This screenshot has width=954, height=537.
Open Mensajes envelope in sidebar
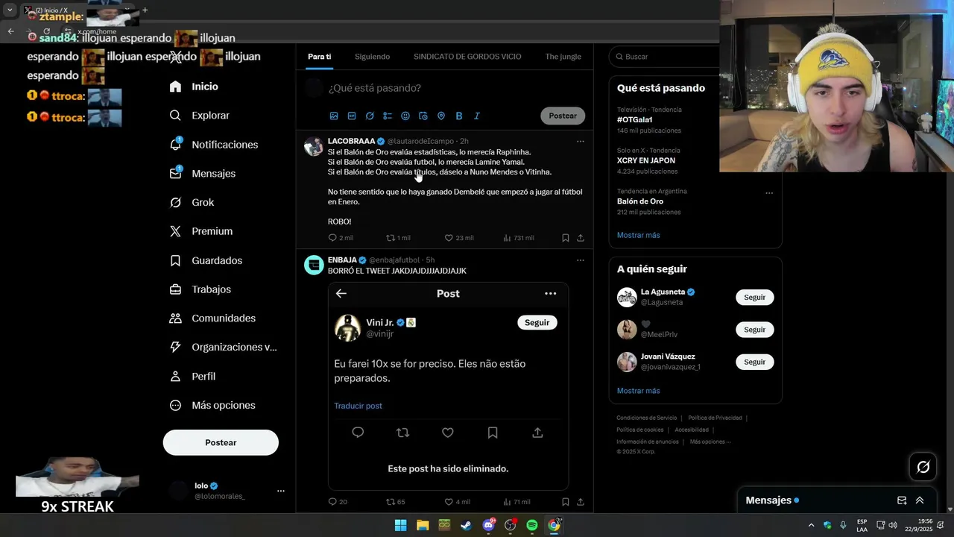click(175, 173)
